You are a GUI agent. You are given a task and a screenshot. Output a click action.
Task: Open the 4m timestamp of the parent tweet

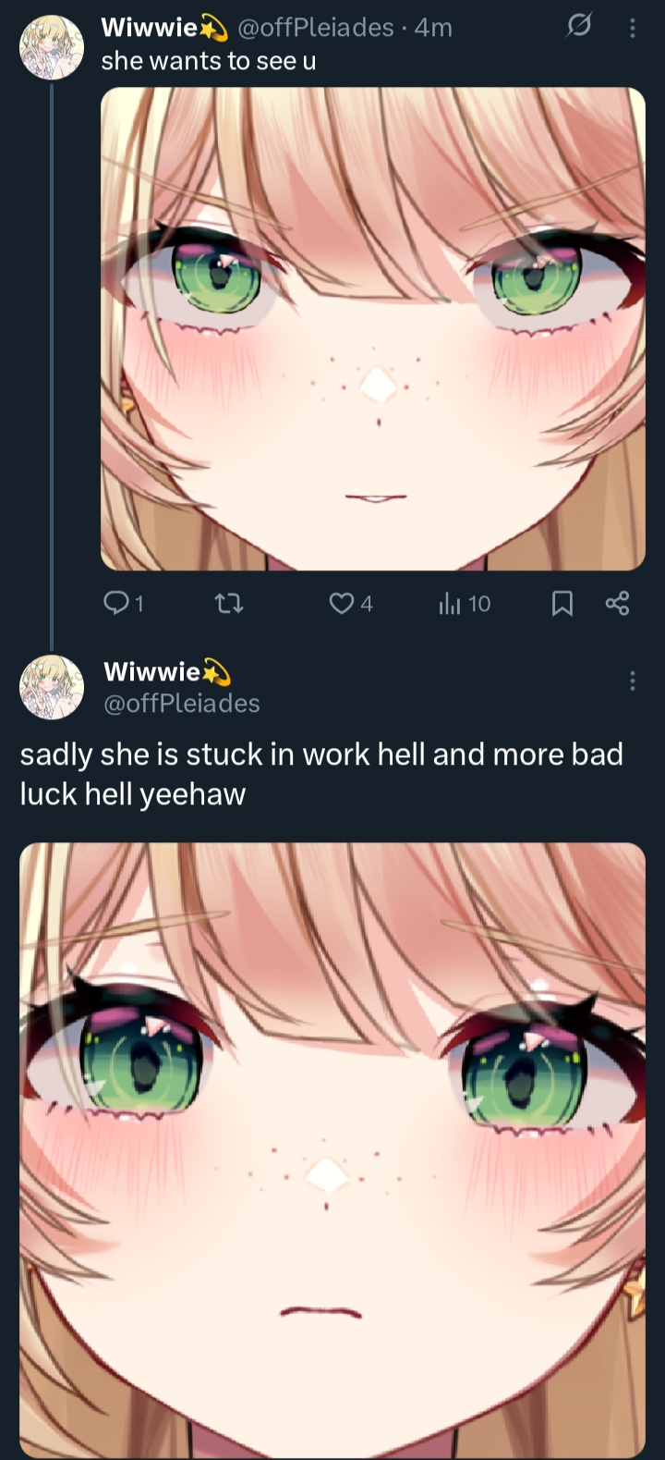pos(433,28)
